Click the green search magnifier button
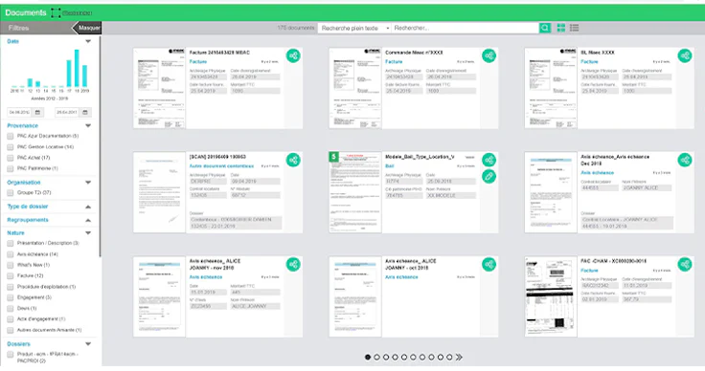 545,28
